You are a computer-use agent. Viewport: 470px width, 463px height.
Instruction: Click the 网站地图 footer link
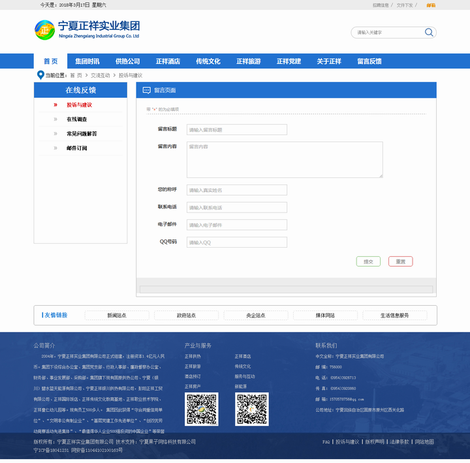point(424,441)
